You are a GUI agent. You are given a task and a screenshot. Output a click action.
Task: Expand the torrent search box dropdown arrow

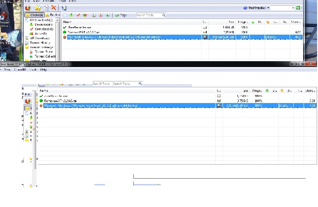click(x=293, y=8)
